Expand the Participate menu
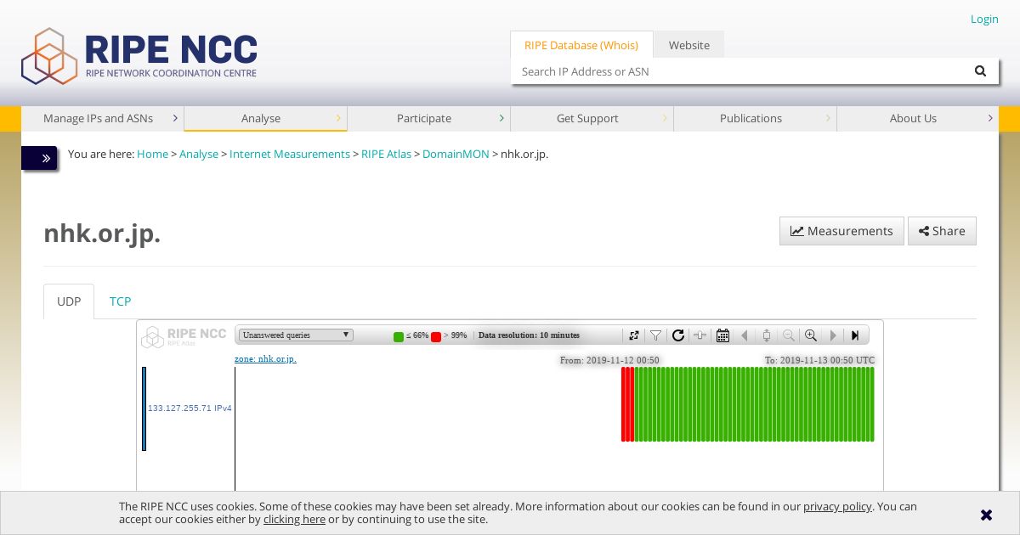The image size is (1020, 535). coord(428,118)
